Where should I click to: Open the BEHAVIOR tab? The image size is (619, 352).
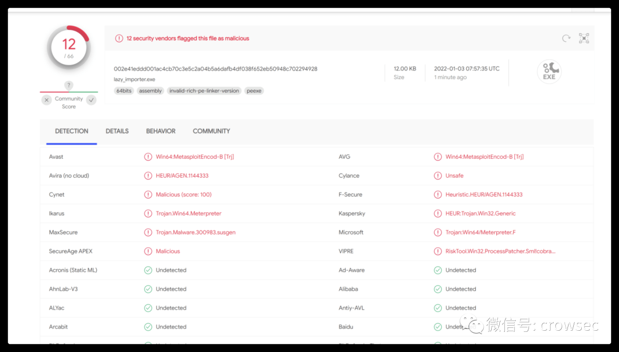tap(160, 131)
